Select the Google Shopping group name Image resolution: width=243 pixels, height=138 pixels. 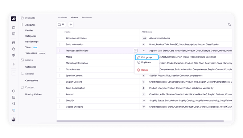75,107
